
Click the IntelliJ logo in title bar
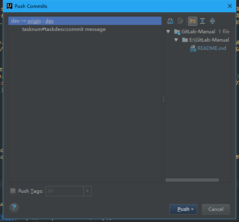pyautogui.click(x=9, y=6)
